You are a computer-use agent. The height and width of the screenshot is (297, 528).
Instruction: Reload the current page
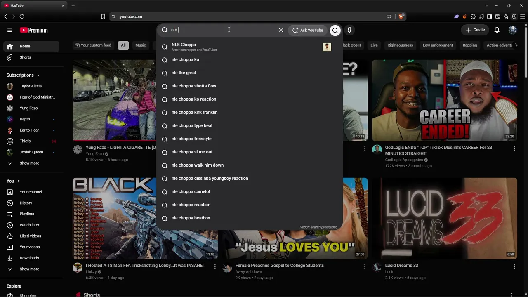[22, 16]
